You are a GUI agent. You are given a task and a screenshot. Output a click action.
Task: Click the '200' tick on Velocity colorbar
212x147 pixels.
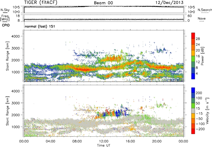coord(199,93)
